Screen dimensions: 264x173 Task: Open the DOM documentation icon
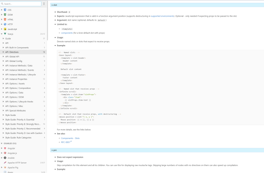click(x=5, y=15)
